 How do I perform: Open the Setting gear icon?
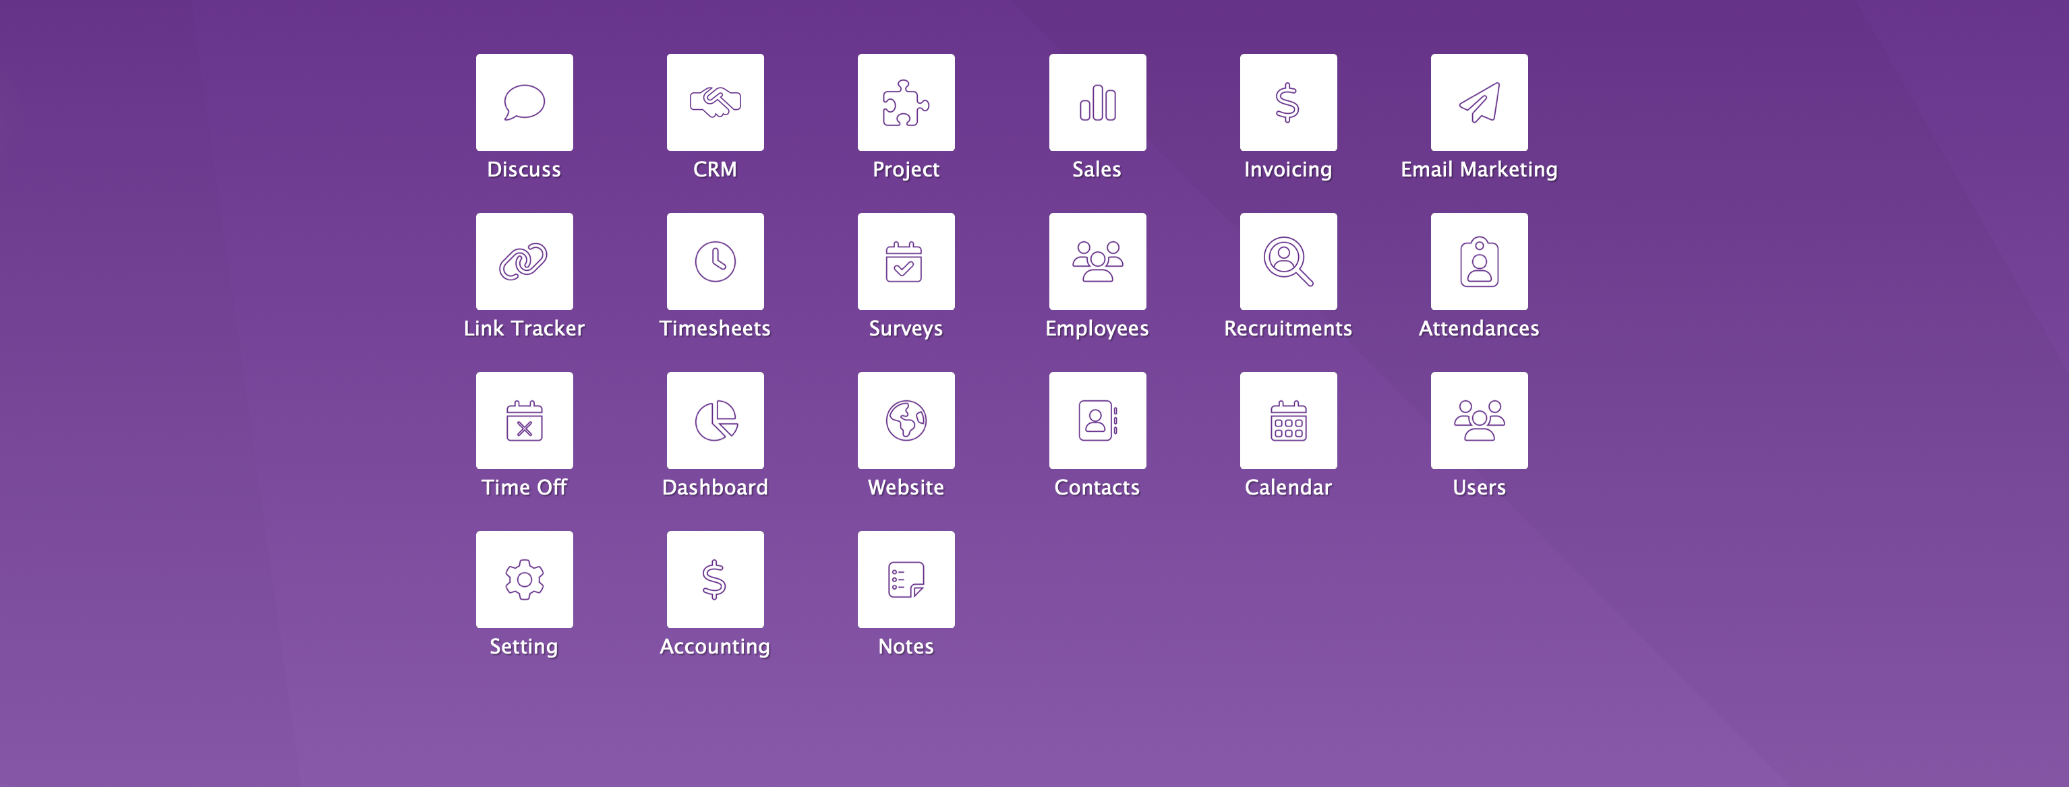pyautogui.click(x=524, y=578)
